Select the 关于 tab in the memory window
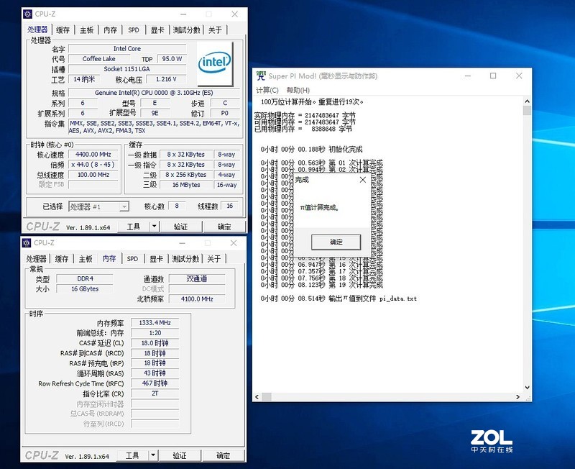This screenshot has width=575, height=469. coord(213,259)
